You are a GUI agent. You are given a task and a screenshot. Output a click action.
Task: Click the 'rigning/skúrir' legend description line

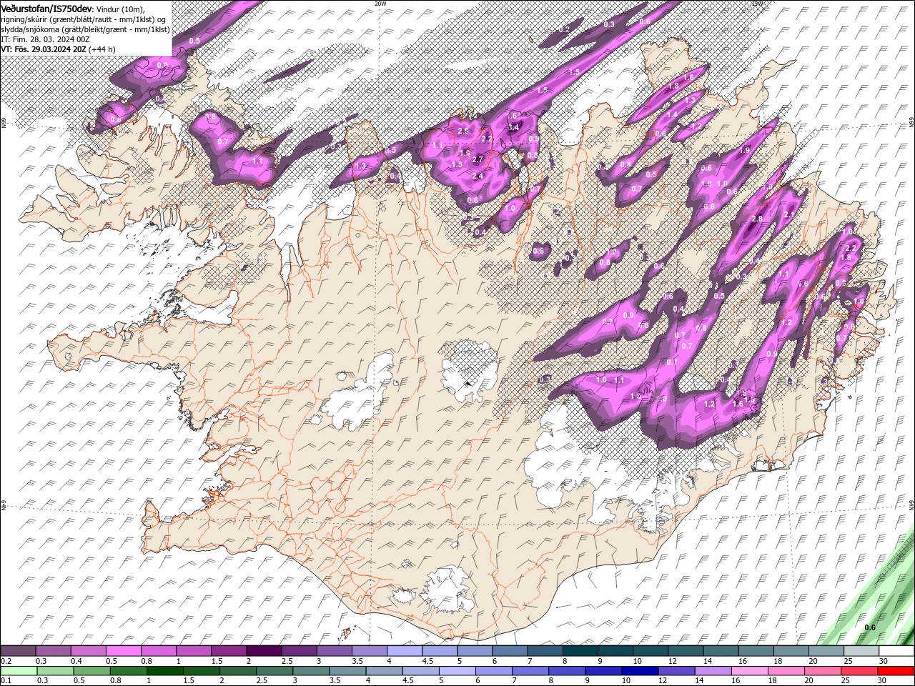tap(84, 19)
